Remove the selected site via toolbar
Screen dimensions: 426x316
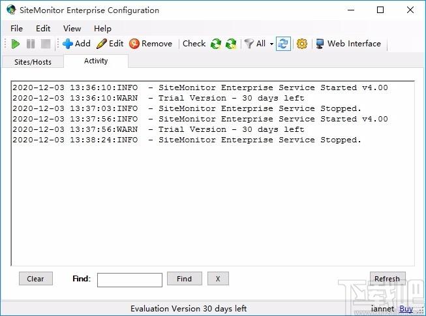(151, 44)
